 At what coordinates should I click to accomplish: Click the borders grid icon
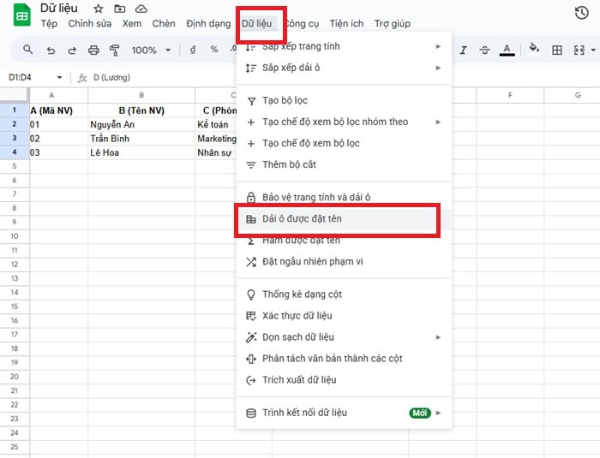point(557,50)
